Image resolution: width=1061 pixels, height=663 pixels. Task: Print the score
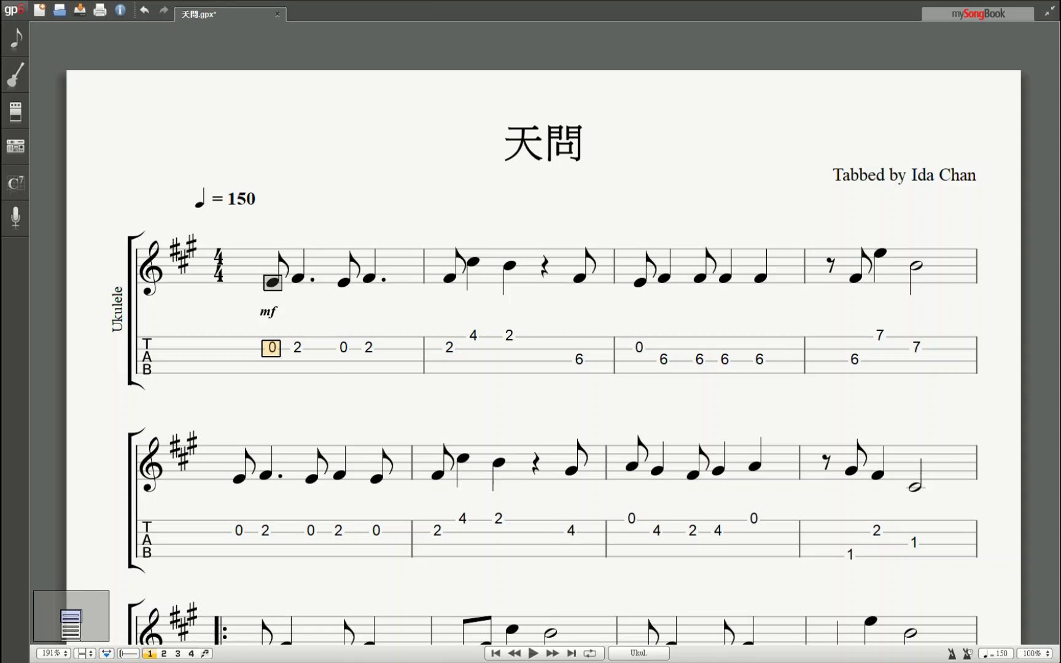point(100,10)
